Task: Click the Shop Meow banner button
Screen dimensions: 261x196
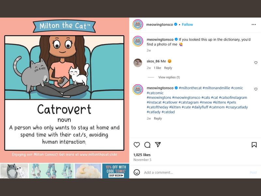Action: 116,175
